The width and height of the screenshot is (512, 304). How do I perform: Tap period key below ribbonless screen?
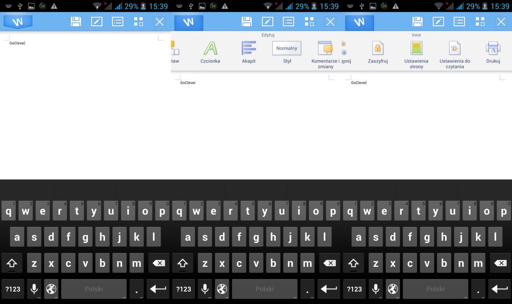(x=137, y=289)
